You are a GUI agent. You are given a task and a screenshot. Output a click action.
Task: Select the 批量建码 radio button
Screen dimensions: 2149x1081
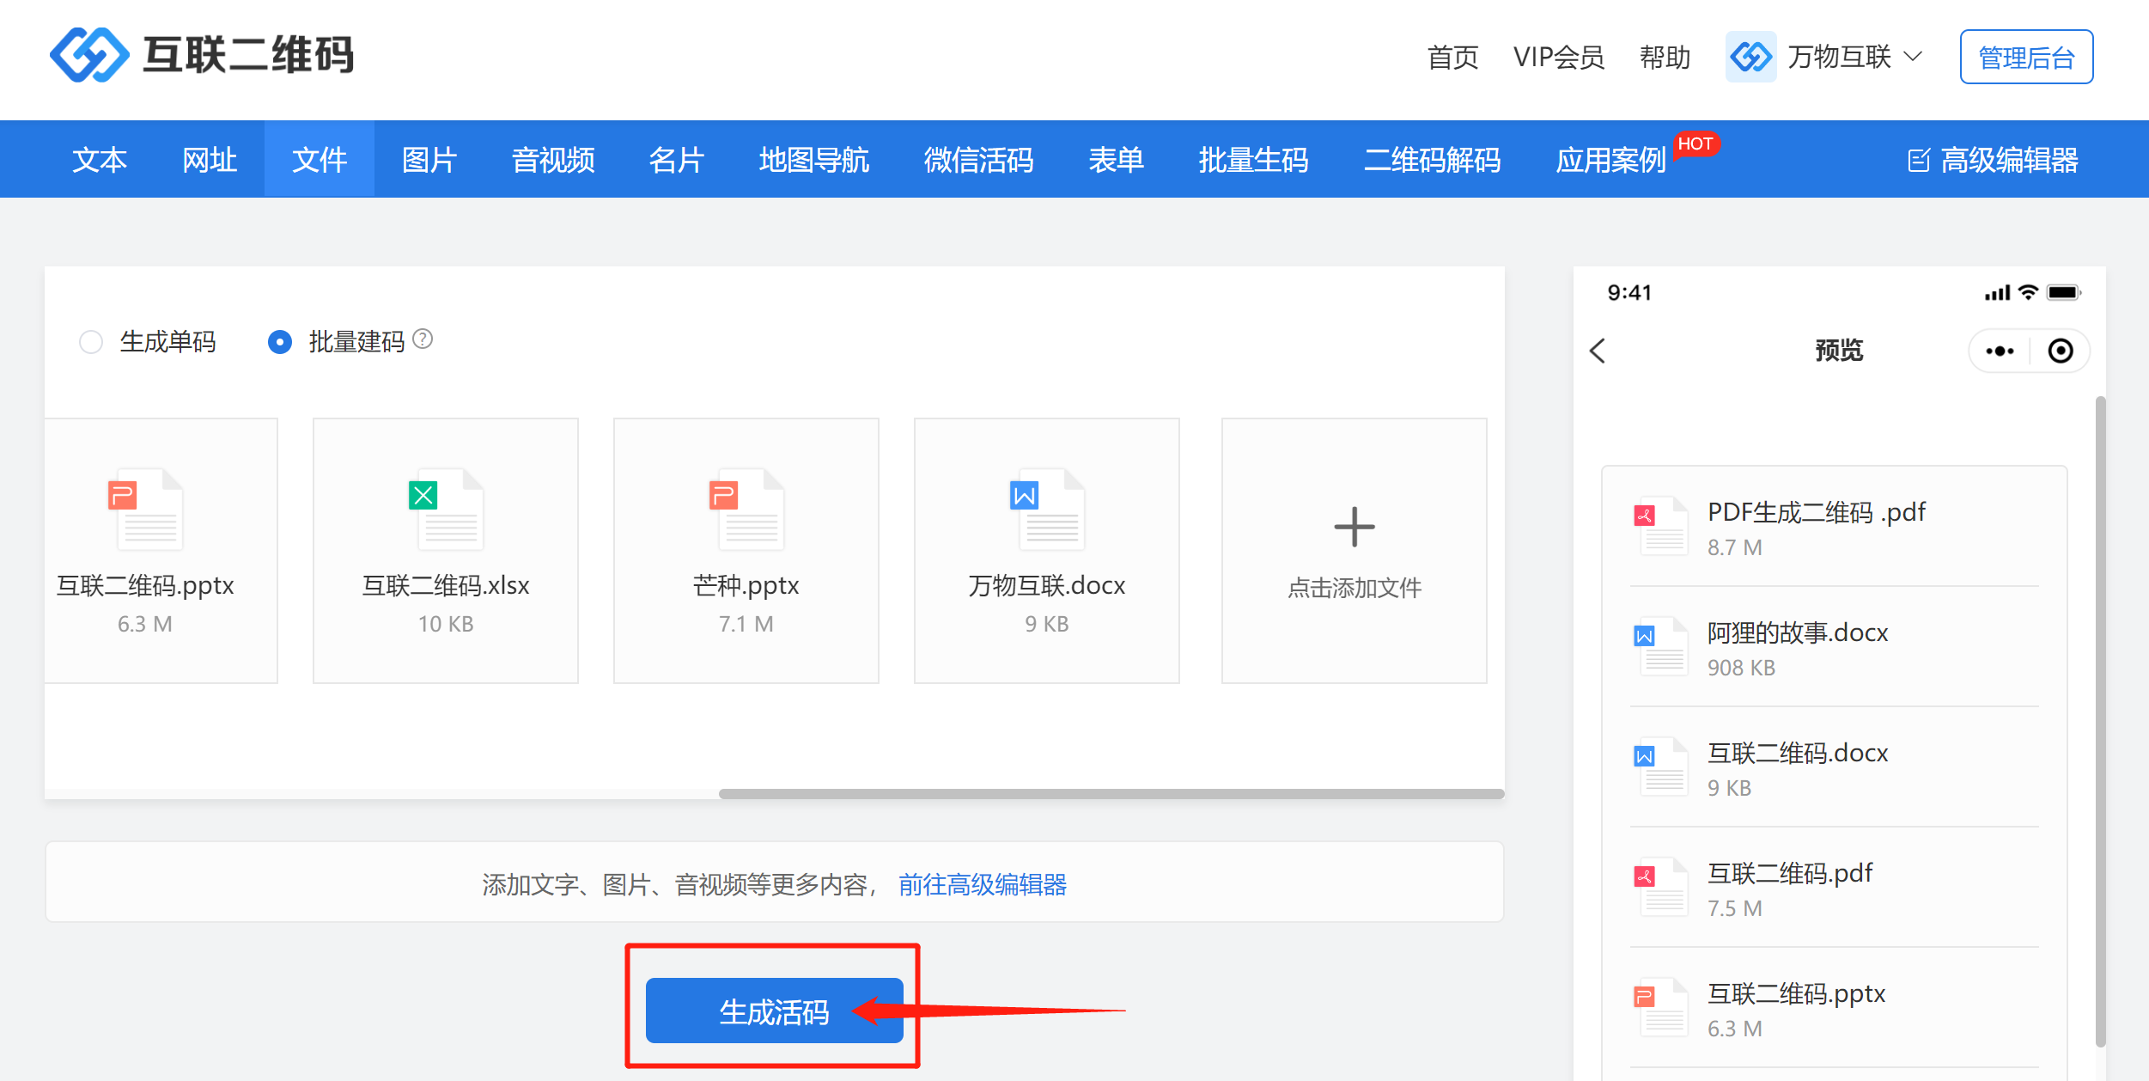click(280, 342)
